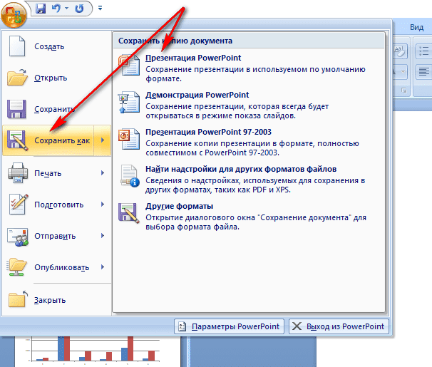432x367 pixels.
Task: Open Найти надстройки для других форматов файлов
Action: (x=249, y=179)
